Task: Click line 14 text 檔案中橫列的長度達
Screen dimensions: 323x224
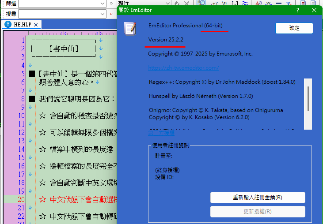Action: pos(81,149)
